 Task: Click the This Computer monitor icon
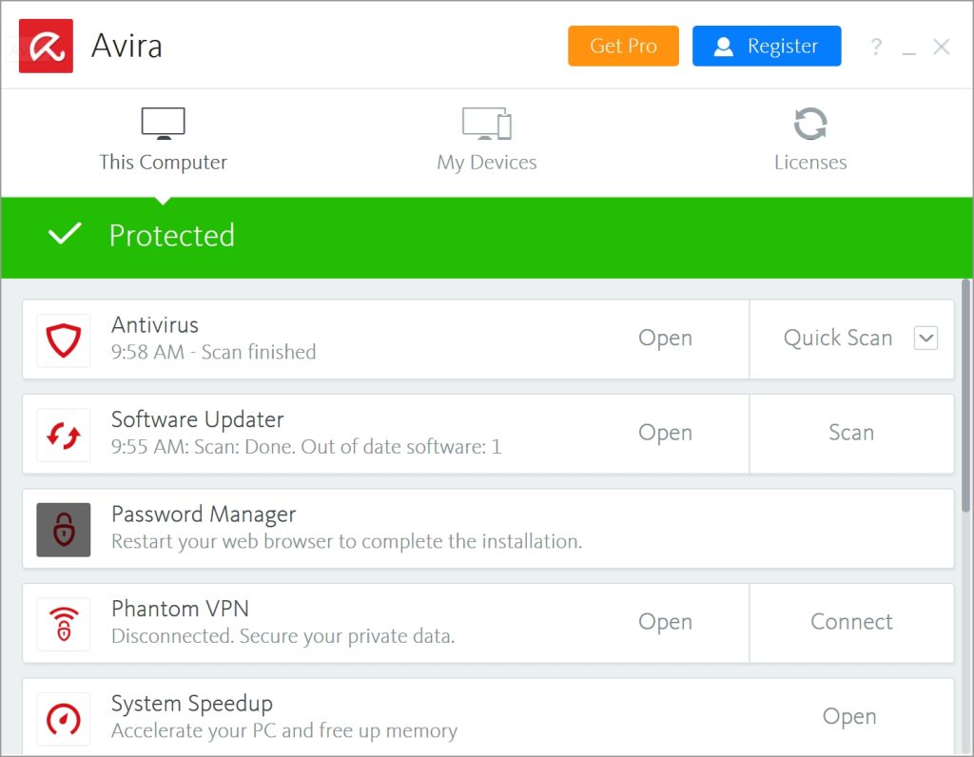click(163, 122)
